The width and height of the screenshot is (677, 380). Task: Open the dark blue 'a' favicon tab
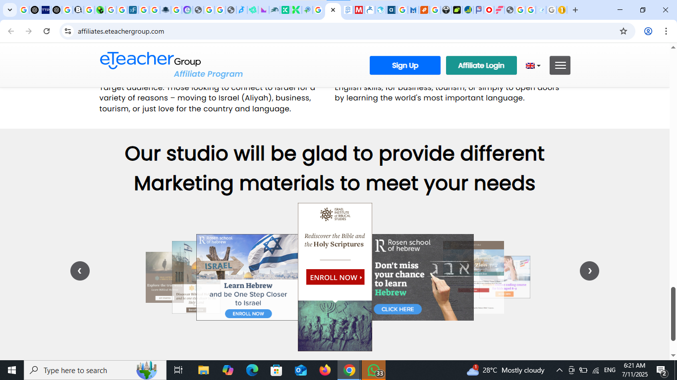click(x=392, y=10)
